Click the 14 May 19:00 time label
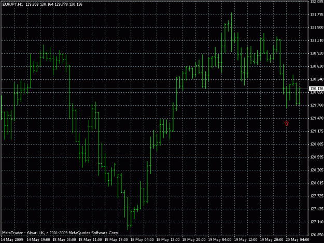 (x=38, y=240)
